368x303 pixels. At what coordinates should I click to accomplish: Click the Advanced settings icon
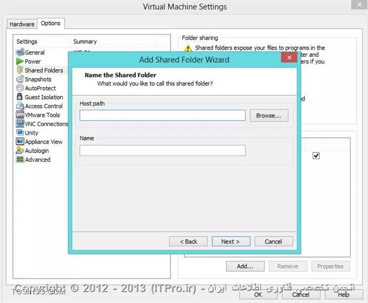[20, 159]
